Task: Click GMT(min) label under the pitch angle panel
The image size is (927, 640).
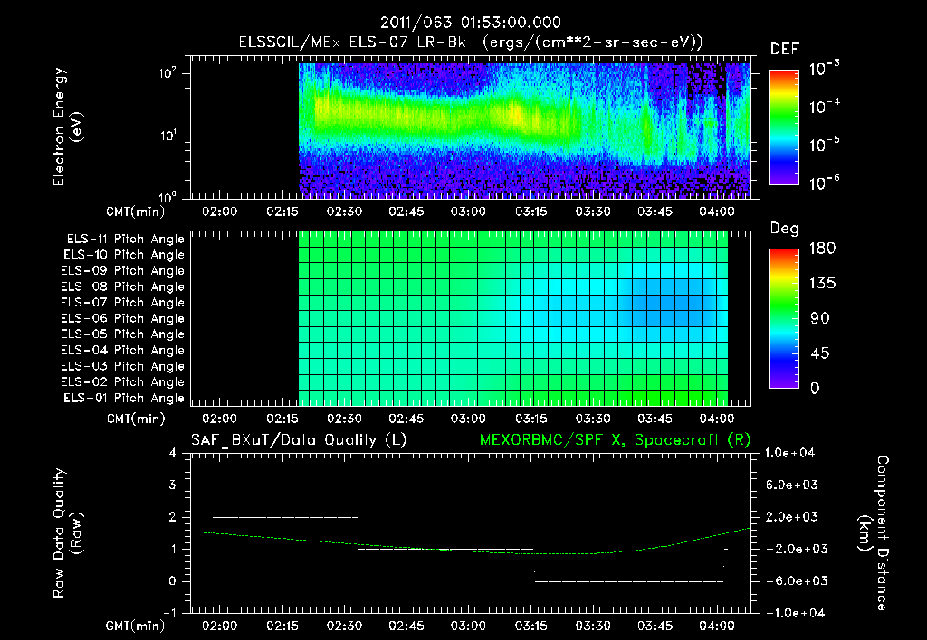Action: pos(136,419)
